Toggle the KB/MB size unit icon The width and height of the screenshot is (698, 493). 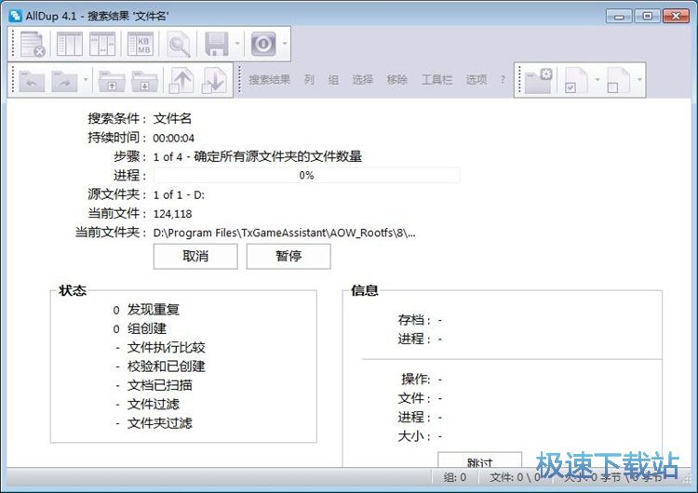[141, 44]
